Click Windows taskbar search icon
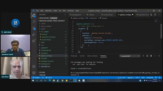The image size is (163, 91). pyautogui.click(x=37, y=80)
